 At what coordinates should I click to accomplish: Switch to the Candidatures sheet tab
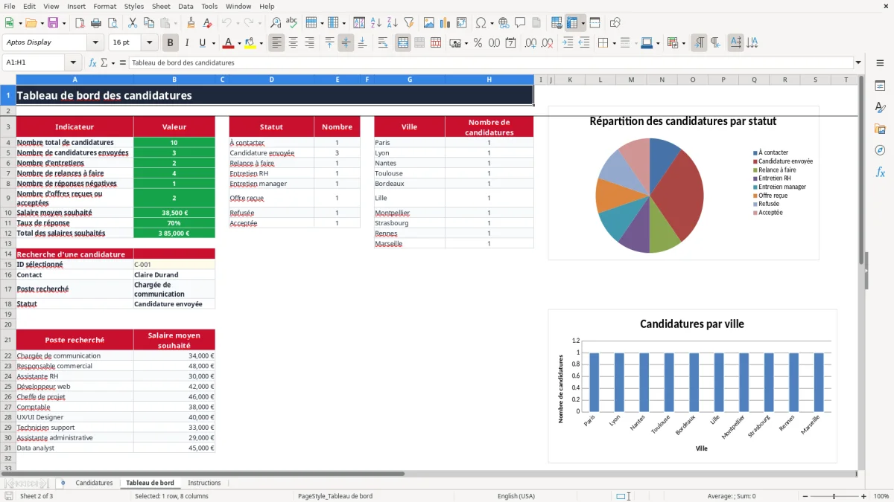[94, 483]
